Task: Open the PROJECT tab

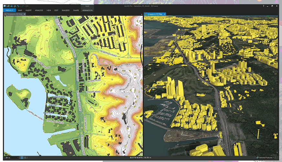Action: click(x=9, y=10)
